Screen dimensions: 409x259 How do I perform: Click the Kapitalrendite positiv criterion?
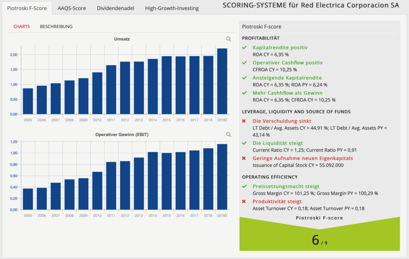click(x=280, y=47)
